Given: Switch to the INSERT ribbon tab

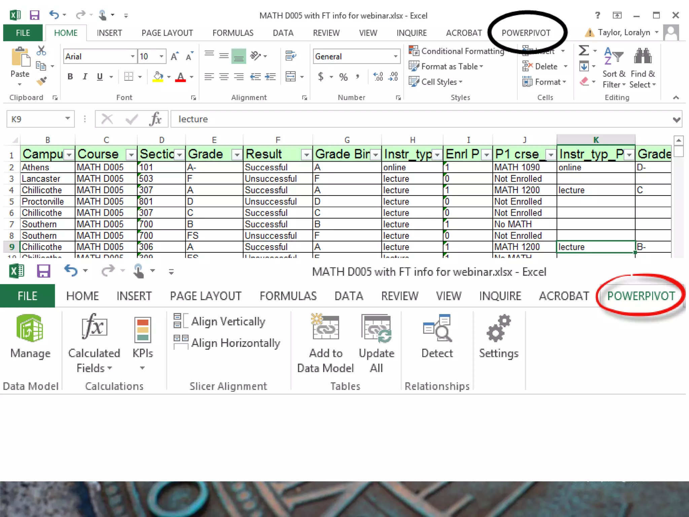Looking at the screenshot, I should coord(109,33).
